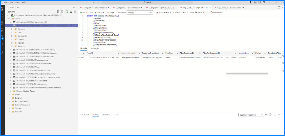Expand the Security folder
Screen dimensions: 285x136
(9, 112)
